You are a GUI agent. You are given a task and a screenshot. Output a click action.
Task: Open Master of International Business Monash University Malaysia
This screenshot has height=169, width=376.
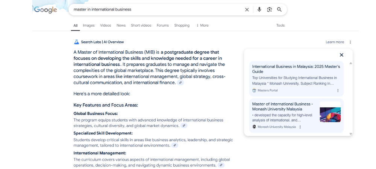[x=282, y=107]
